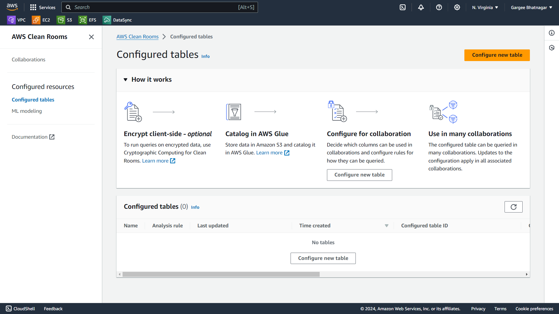Screen dimensions: 559x314
Task: Select ML modeling in sidebar
Action: point(27,111)
